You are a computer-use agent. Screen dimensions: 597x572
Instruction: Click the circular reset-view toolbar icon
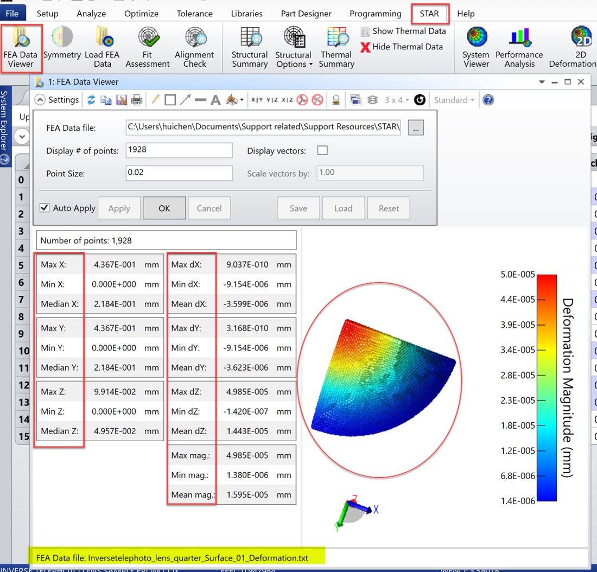pyautogui.click(x=420, y=100)
